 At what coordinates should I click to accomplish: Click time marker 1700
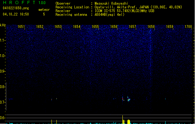(x=188, y=26)
